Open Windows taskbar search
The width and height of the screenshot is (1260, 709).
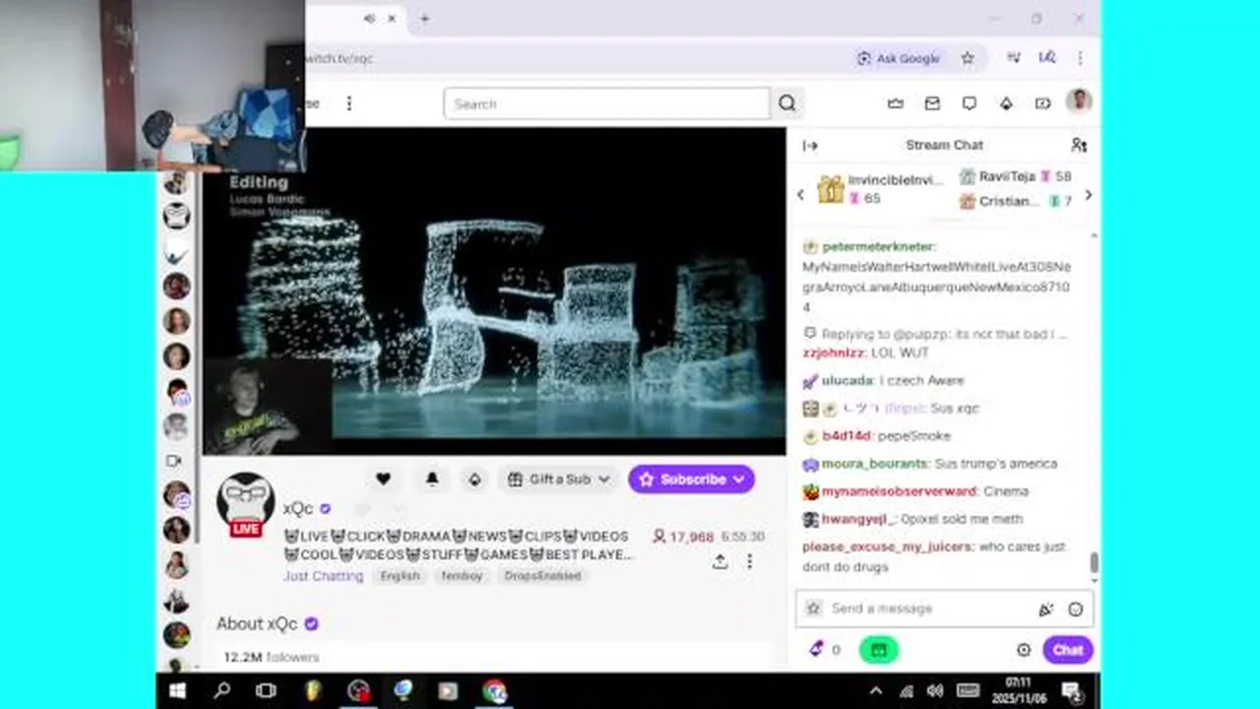(222, 691)
